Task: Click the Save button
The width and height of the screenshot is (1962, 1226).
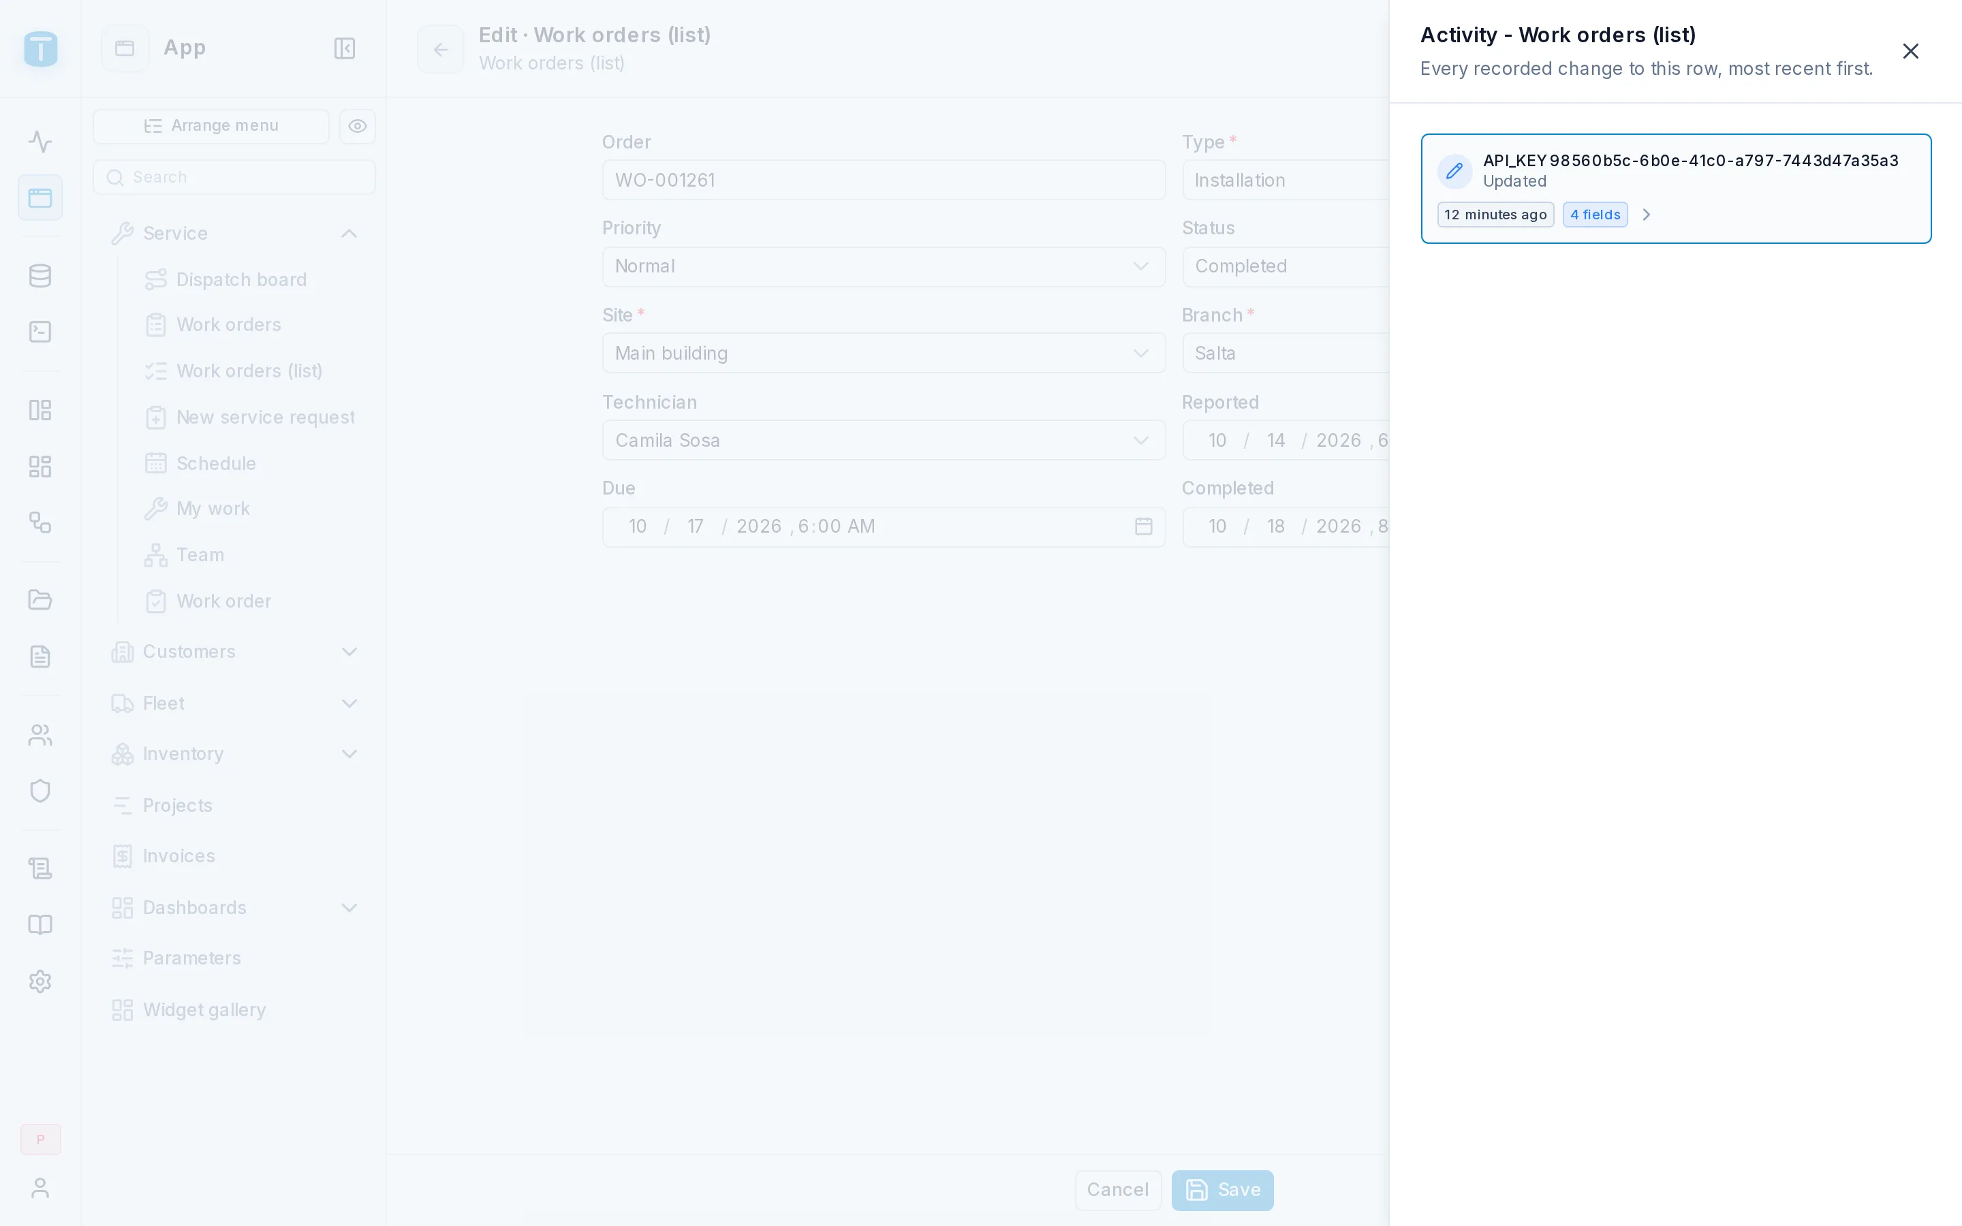Action: 1223,1191
